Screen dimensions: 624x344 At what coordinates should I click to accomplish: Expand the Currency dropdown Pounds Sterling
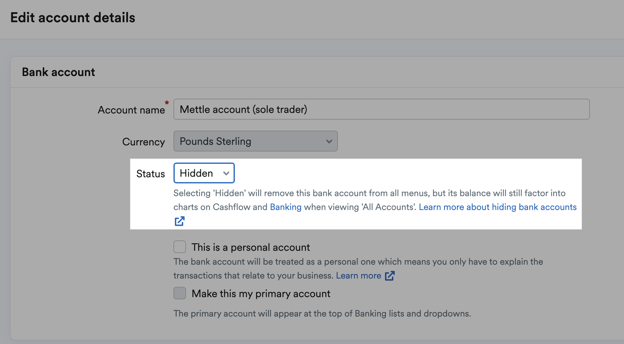point(255,141)
